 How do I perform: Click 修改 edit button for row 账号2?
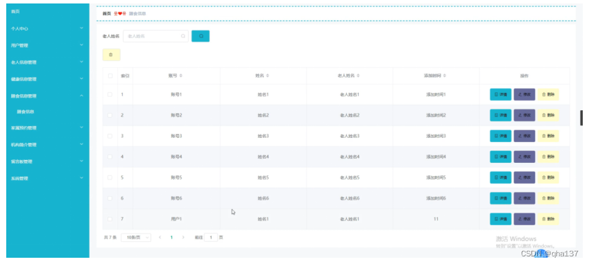pyautogui.click(x=524, y=115)
